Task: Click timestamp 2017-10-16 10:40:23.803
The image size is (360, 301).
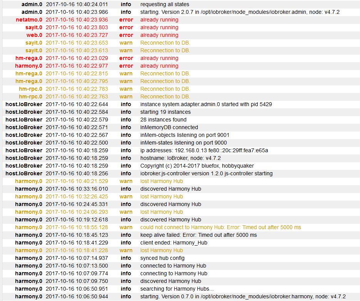Action: tap(77, 27)
